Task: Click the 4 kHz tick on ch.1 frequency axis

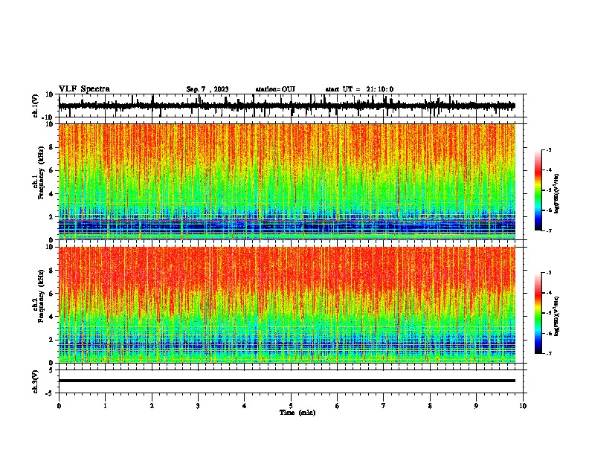Action: coord(51,194)
